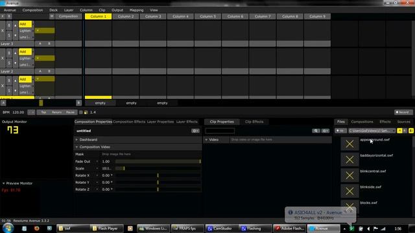Click the search magnifier icon in Clip Properties

(x=316, y=131)
